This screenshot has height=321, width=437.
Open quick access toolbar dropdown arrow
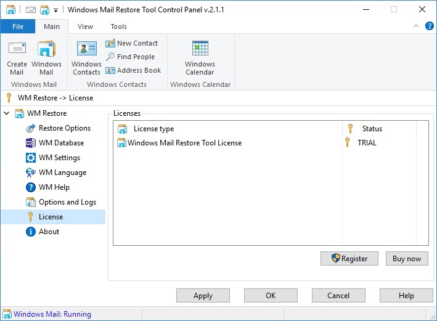point(55,10)
